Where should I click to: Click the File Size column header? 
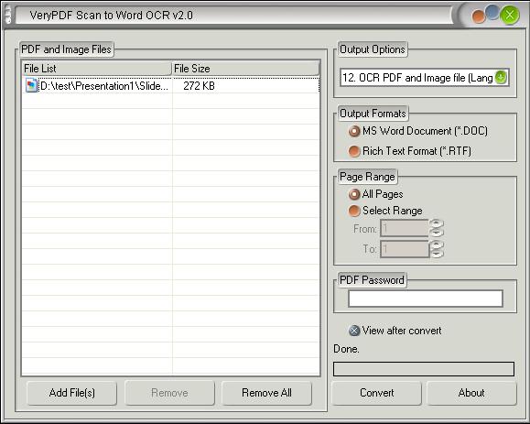245,69
